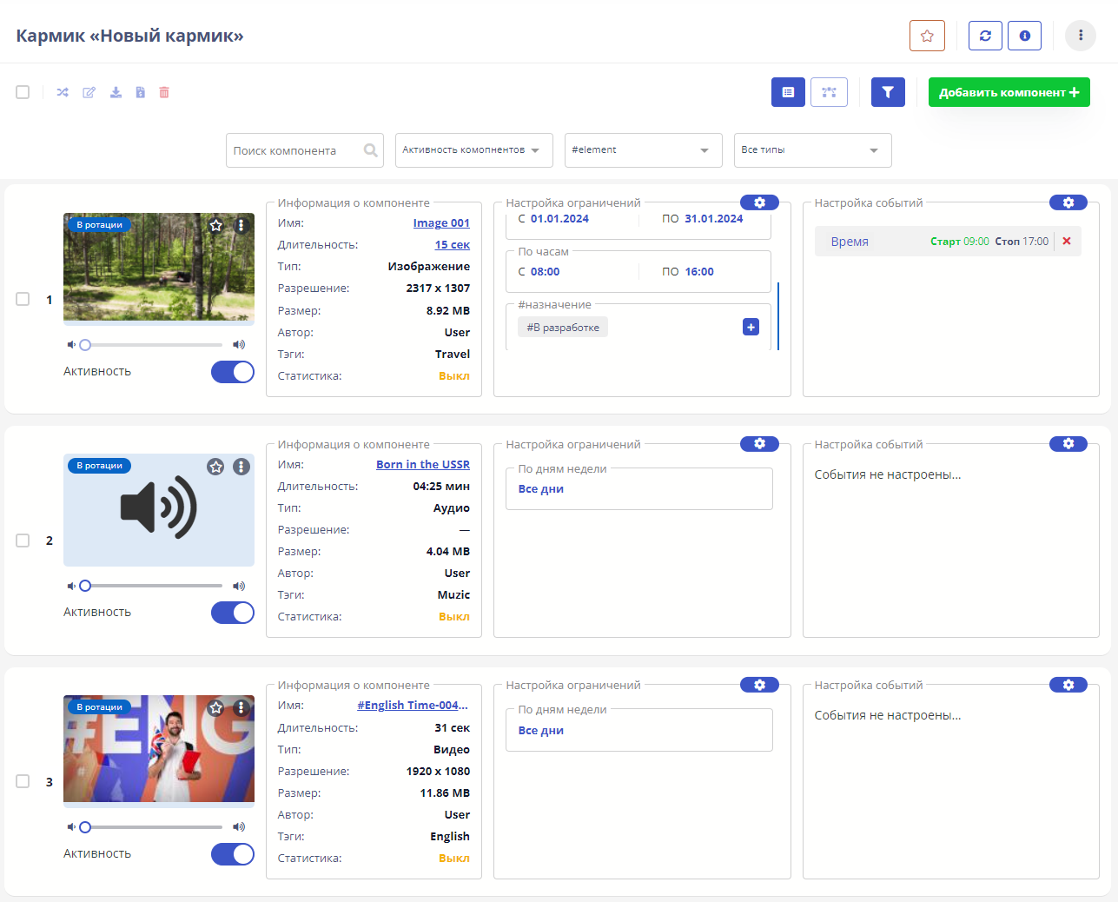The image size is (1118, 902).
Task: Open the Все типы dropdown
Action: pyautogui.click(x=812, y=150)
